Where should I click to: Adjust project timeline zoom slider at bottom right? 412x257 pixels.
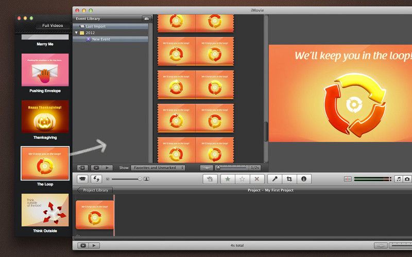[401, 246]
